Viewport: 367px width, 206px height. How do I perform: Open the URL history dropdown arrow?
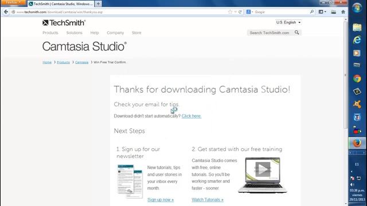(235, 11)
